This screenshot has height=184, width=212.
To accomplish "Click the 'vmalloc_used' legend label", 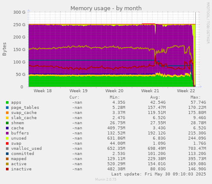I will (26, 149).
